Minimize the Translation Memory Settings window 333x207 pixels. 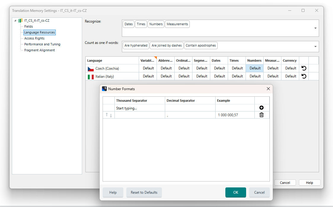pyautogui.click(x=290, y=10)
